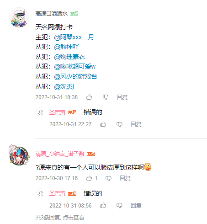Like the 08:56 reply by 圣哲黄
Screen dimensions: 207x224
coord(103,205)
